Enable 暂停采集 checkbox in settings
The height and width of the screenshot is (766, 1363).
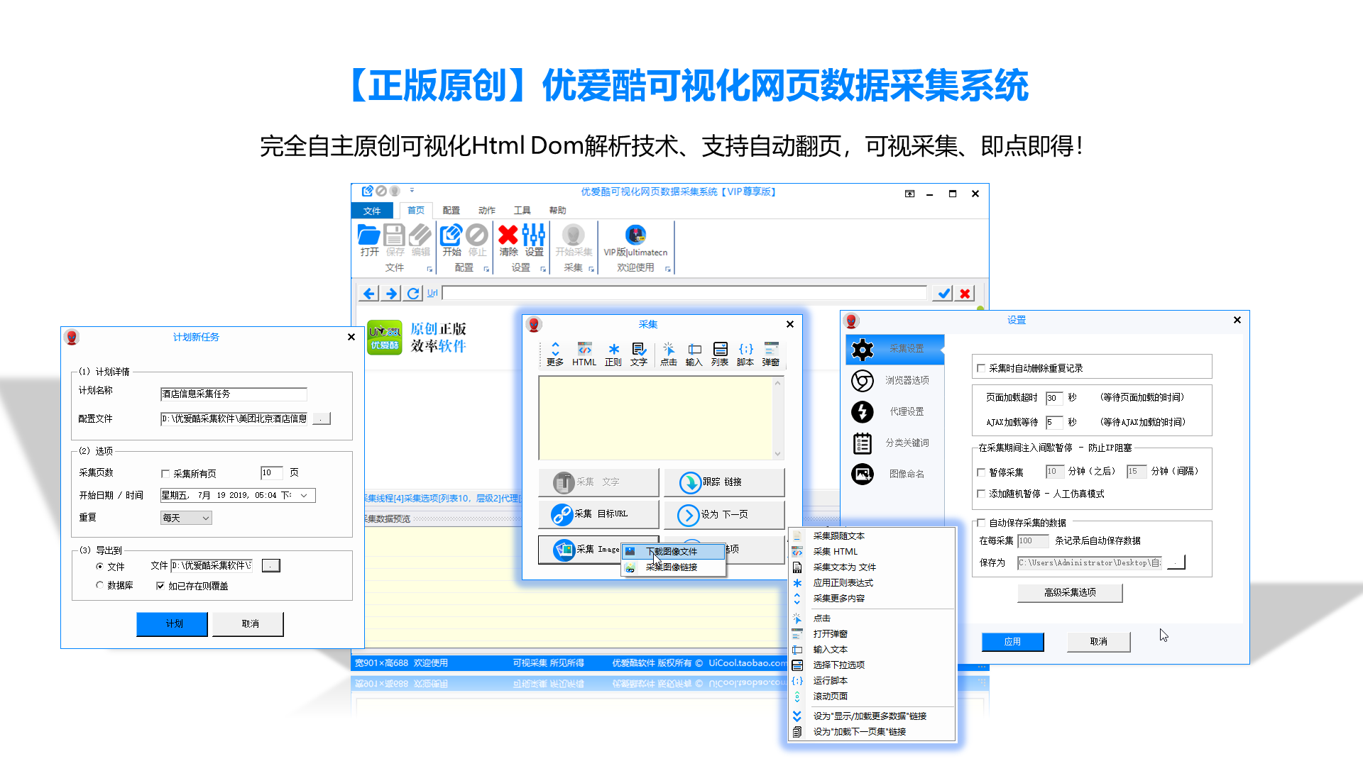[981, 472]
